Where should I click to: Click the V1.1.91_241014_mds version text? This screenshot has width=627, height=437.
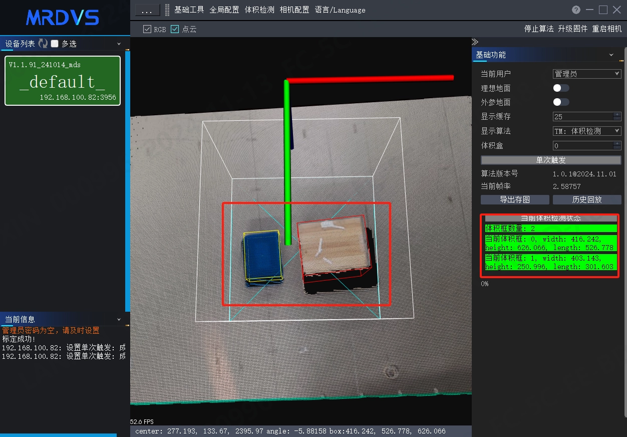[45, 65]
